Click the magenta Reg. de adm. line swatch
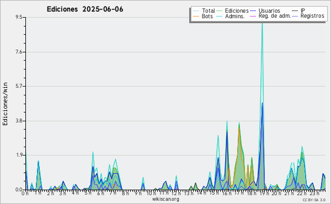331x204 pixels. [253, 16]
